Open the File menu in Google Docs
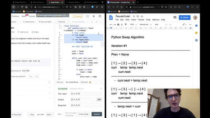Image resolution: width=210 pixels, height=118 pixels. click(117, 20)
